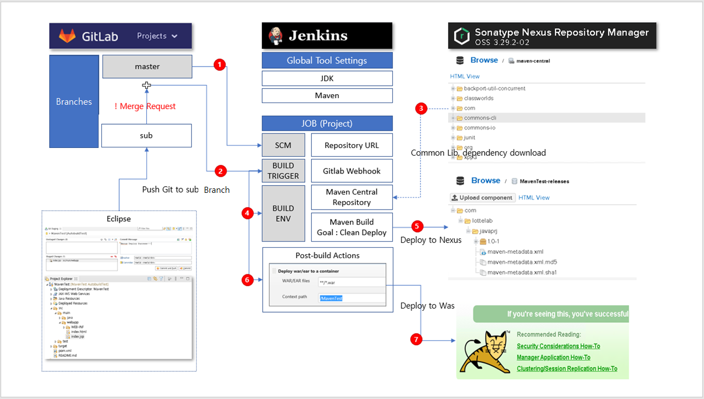Select index.html in project tree
The width and height of the screenshot is (704, 399).
[x=79, y=332]
